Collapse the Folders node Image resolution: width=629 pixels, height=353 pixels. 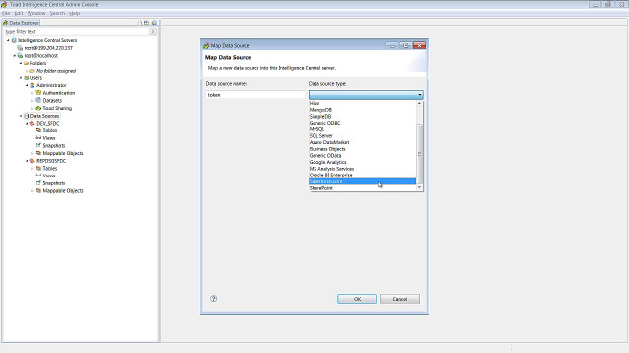click(x=21, y=63)
